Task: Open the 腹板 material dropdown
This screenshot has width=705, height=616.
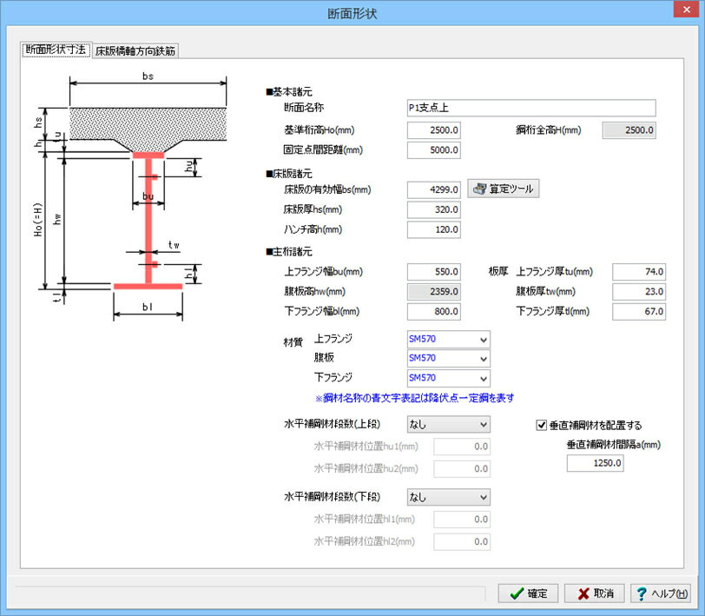Action: (x=448, y=359)
